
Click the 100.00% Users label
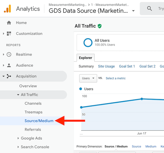pos(105,45)
